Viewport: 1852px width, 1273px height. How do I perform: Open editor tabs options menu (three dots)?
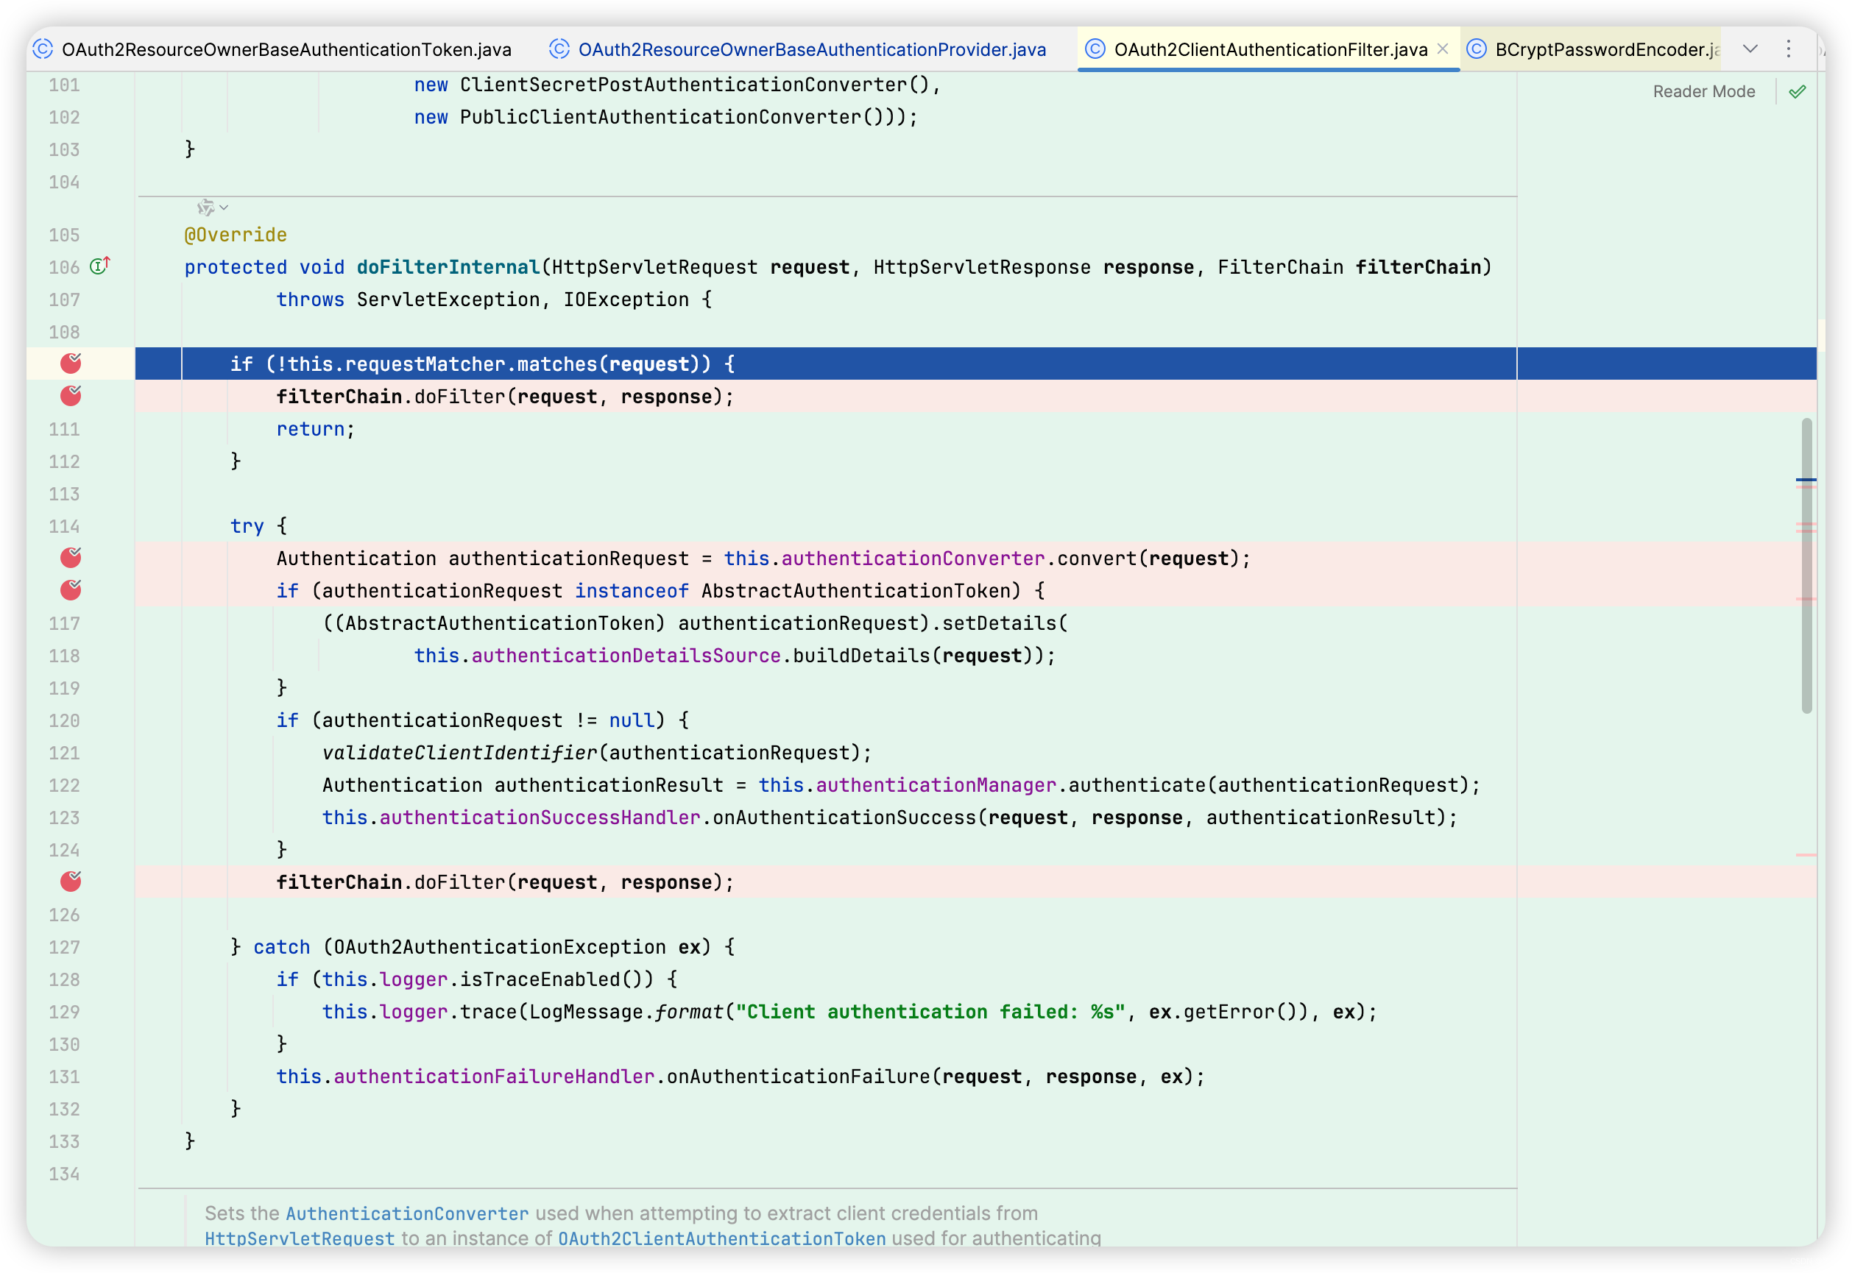(x=1788, y=49)
